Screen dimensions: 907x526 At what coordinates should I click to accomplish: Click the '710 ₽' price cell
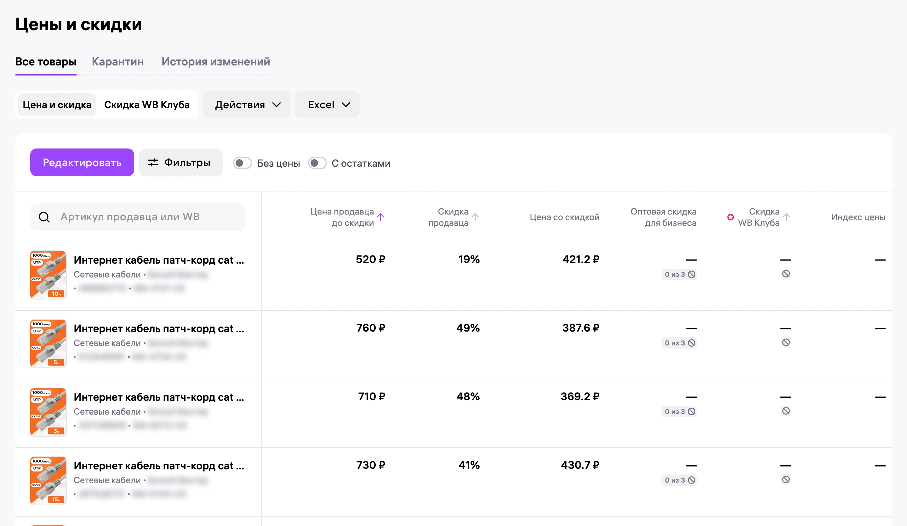[x=371, y=397]
